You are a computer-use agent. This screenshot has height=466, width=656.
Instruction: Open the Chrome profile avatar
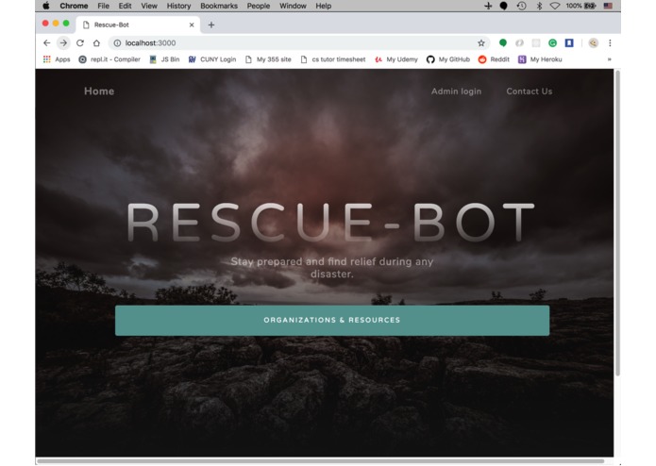[x=594, y=42]
